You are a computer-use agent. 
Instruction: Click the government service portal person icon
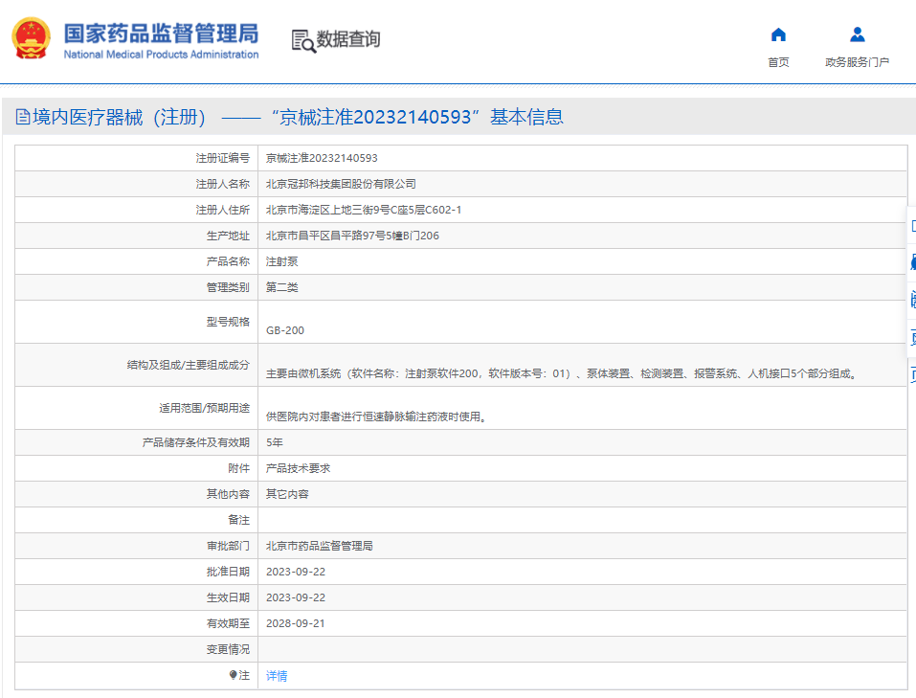coord(857,35)
